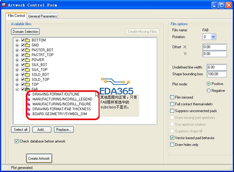Click the Artwork Control Form title bar icon

point(4,5)
